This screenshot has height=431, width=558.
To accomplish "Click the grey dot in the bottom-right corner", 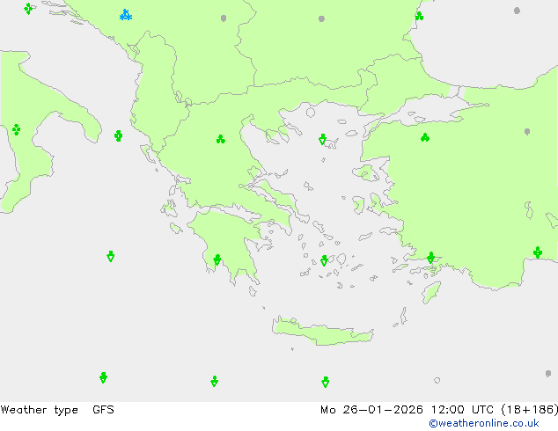I will pos(548,374).
